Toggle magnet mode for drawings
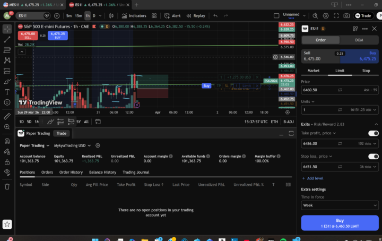This screenshot has width=382, height=241. tap(7, 141)
